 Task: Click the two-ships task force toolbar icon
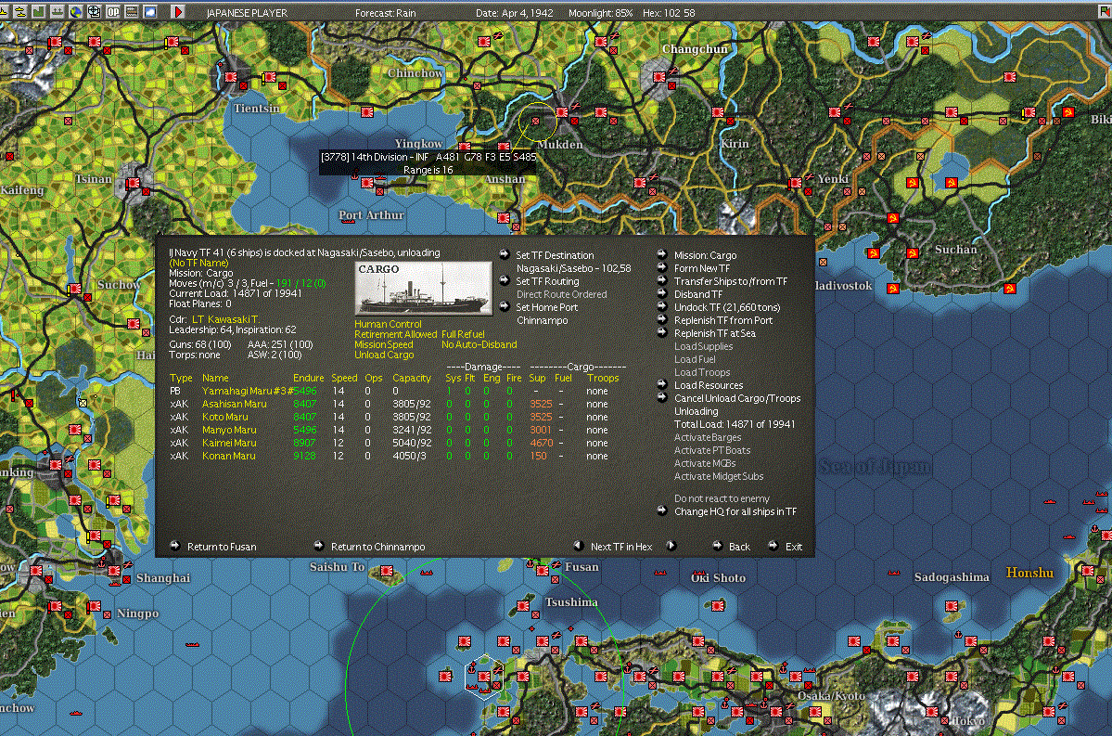(20, 11)
